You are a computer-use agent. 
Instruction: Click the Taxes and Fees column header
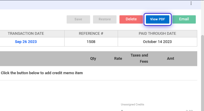(x=139, y=58)
